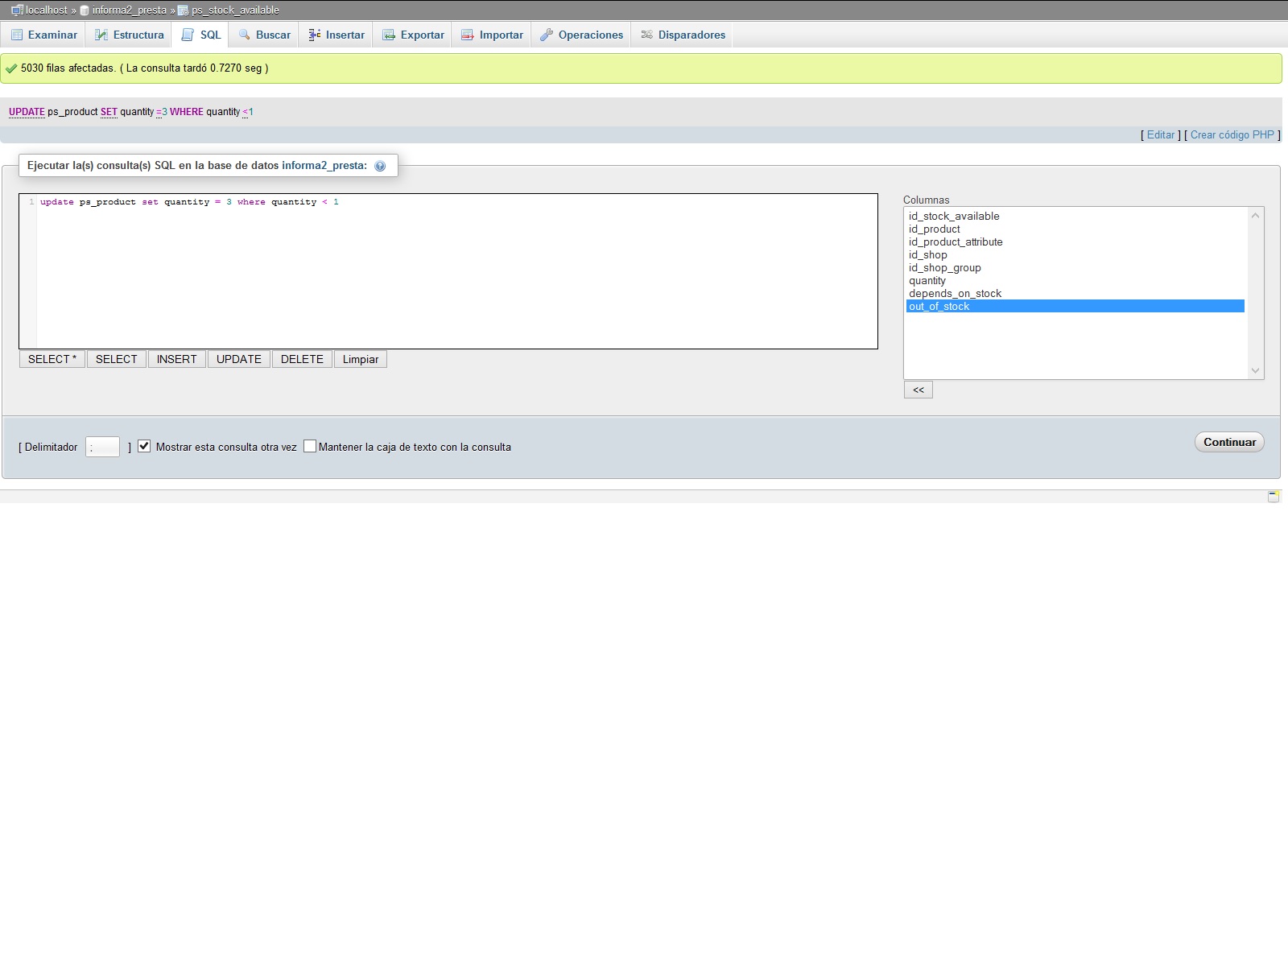Open the Buscar tab

[x=264, y=35]
